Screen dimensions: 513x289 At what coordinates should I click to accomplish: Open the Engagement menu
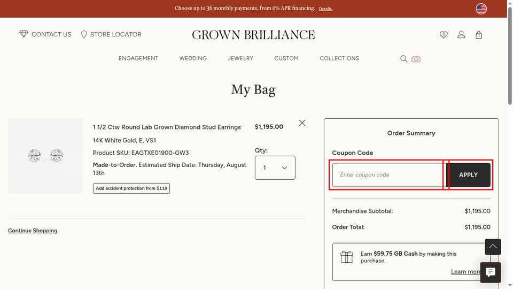pos(138,58)
